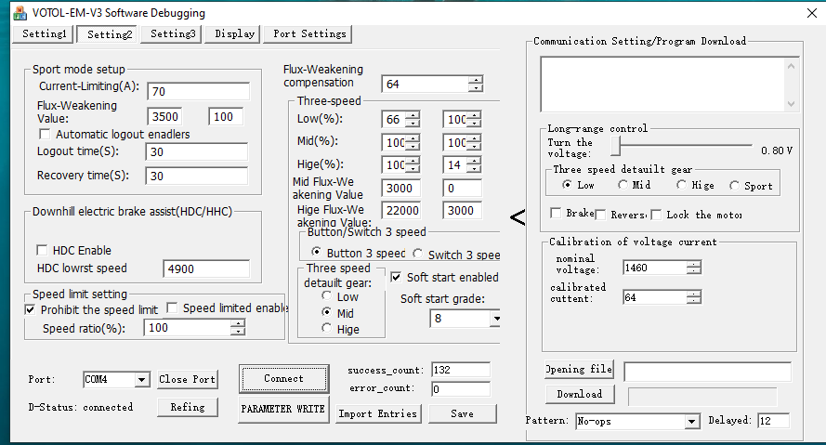
Task: Select Sport in three speed default gear
Action: [x=735, y=186]
